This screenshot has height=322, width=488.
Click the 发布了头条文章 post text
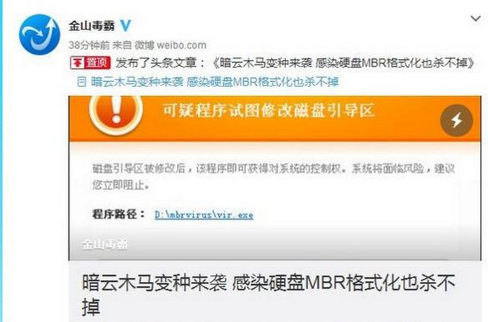(x=160, y=63)
